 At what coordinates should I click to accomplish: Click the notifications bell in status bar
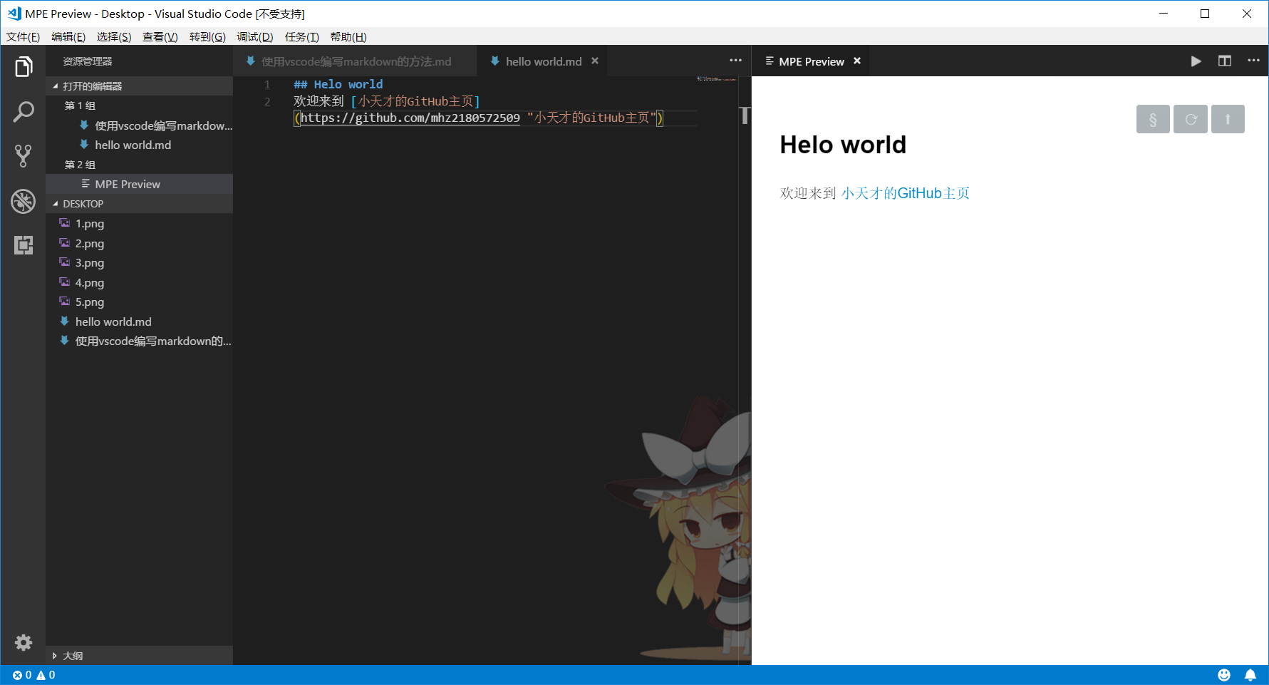(x=1250, y=675)
